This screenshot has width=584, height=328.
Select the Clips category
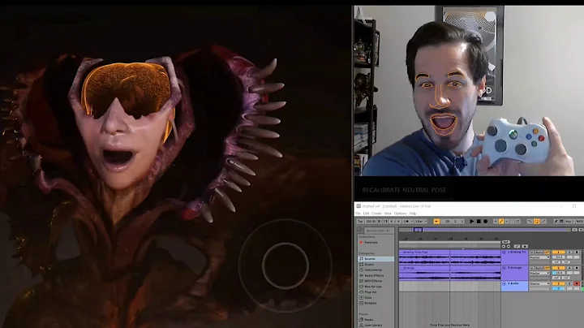[x=368, y=298]
